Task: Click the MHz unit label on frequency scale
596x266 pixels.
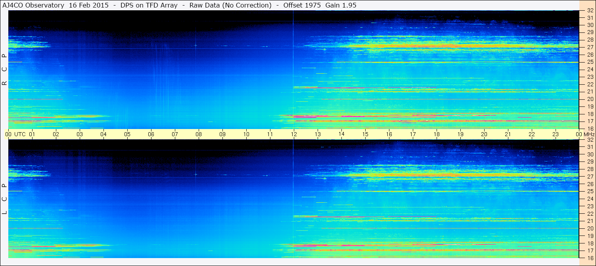Action: 588,134
